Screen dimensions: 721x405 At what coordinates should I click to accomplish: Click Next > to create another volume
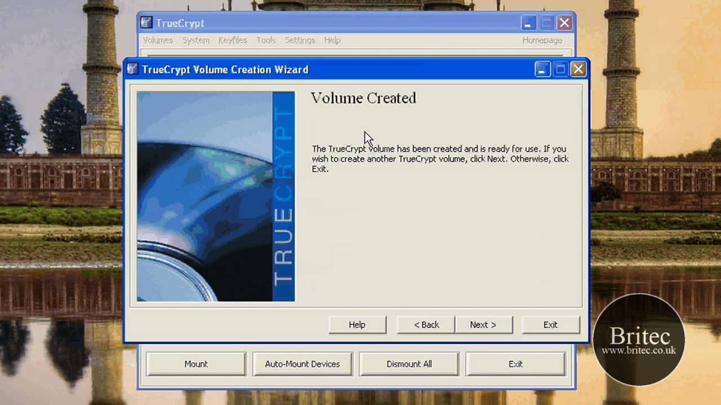(x=483, y=325)
